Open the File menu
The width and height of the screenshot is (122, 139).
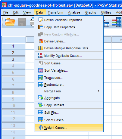(6, 12)
